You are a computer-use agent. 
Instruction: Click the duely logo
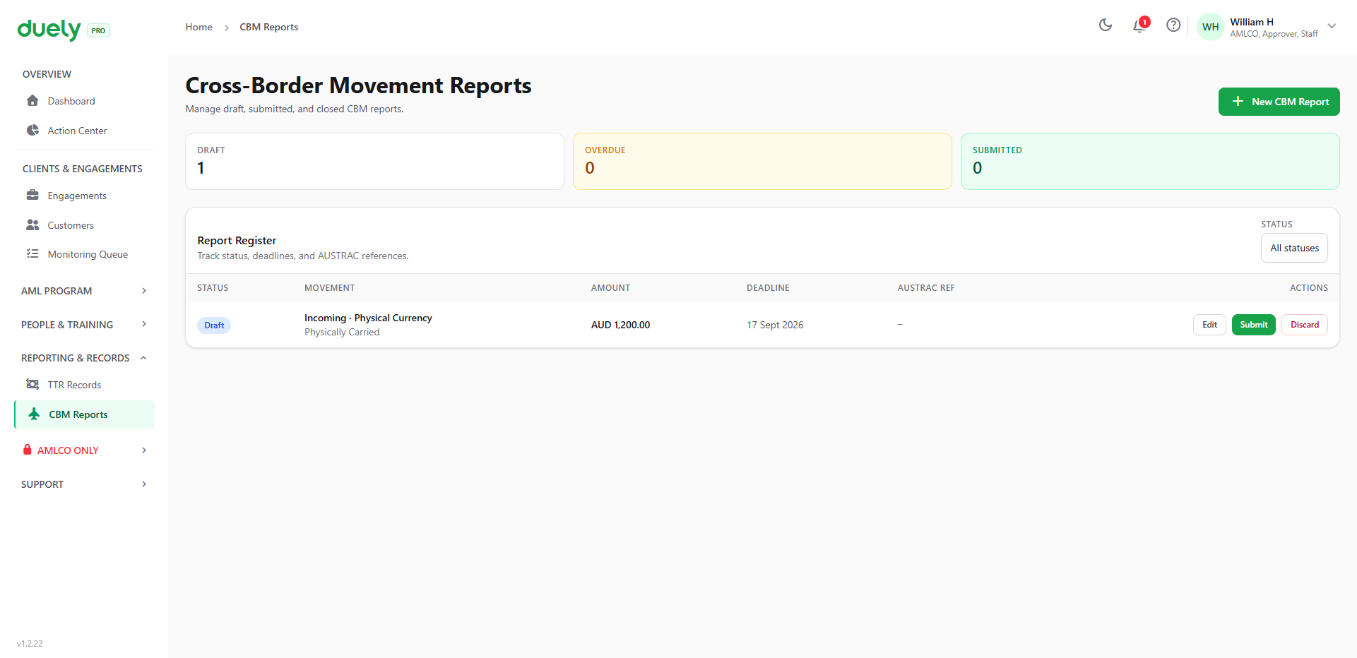49,29
